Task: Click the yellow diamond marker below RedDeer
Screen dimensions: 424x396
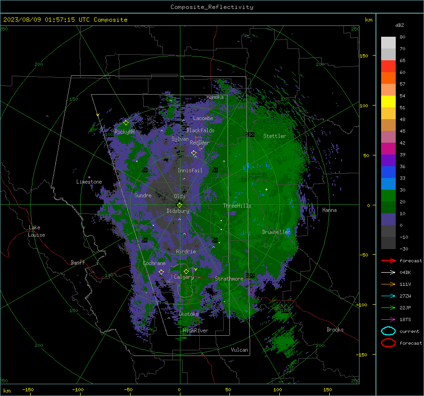Action: coord(194,153)
